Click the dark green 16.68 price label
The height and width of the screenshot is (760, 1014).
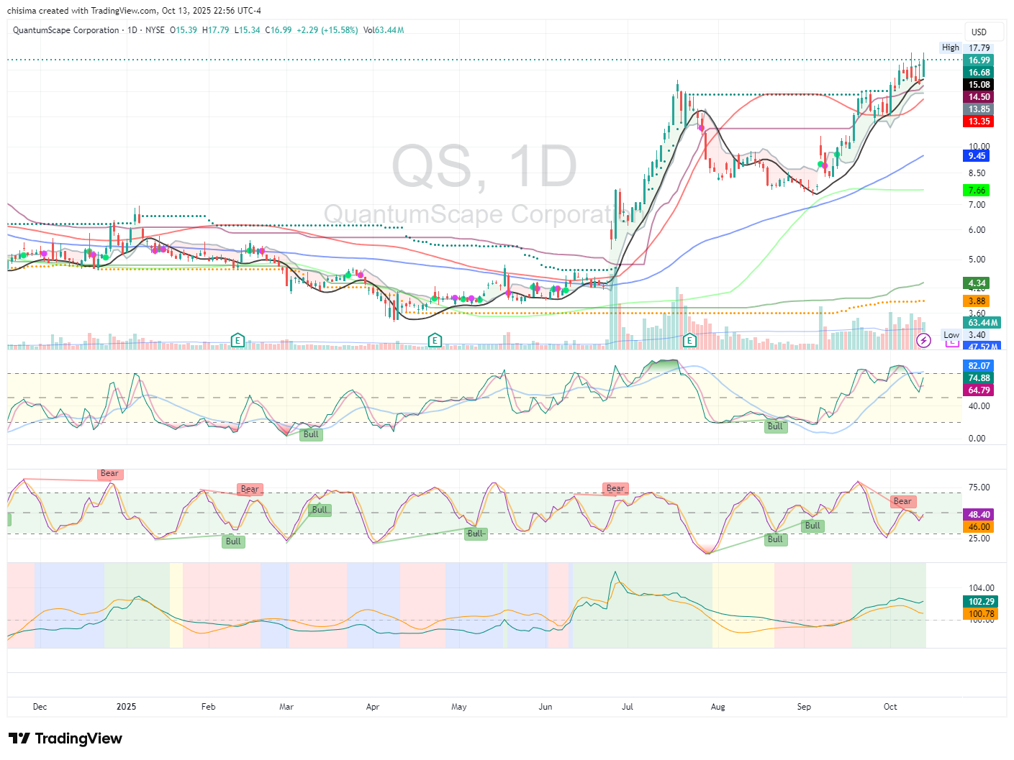[x=979, y=73]
